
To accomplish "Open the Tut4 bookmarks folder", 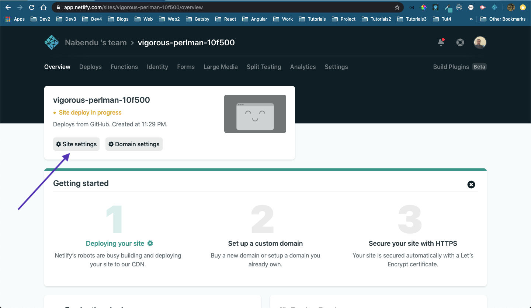I will (x=442, y=19).
